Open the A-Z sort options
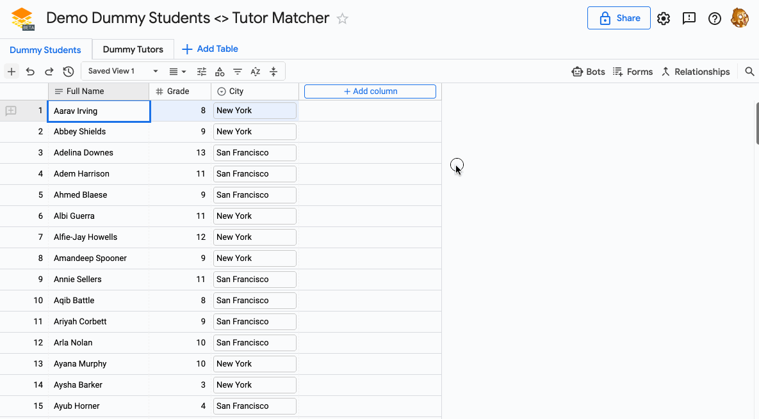This screenshot has height=419, width=759. (255, 71)
